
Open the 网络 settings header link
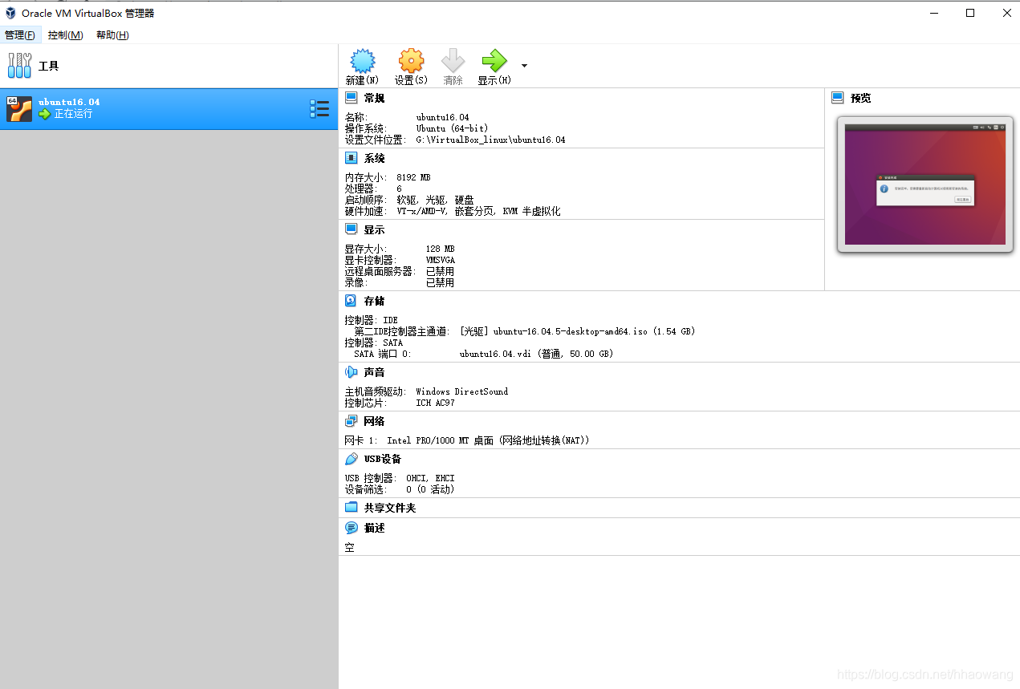(x=374, y=421)
